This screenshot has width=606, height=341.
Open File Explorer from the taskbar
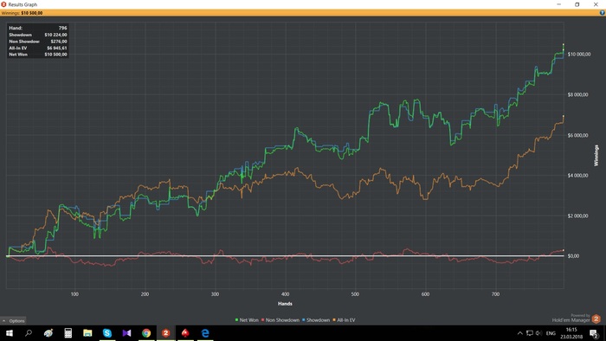[x=87, y=333]
